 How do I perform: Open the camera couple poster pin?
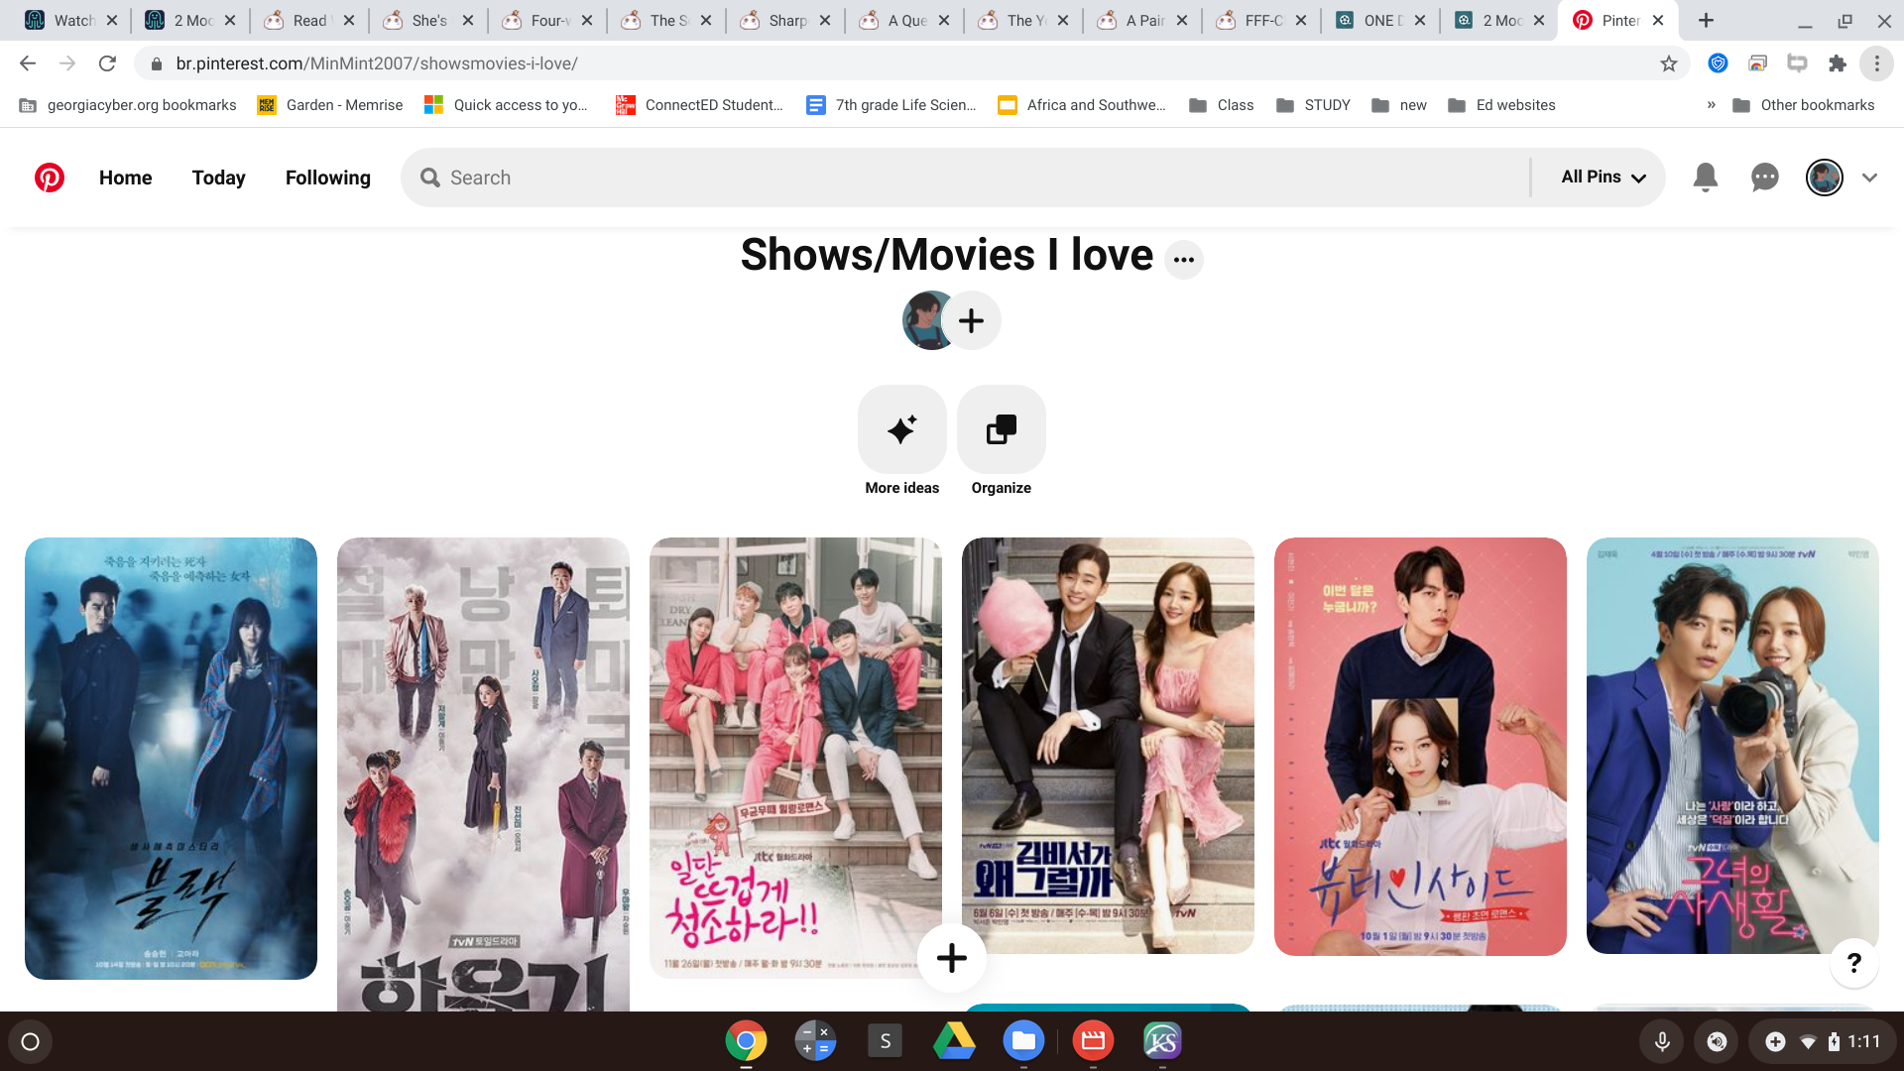click(1732, 746)
